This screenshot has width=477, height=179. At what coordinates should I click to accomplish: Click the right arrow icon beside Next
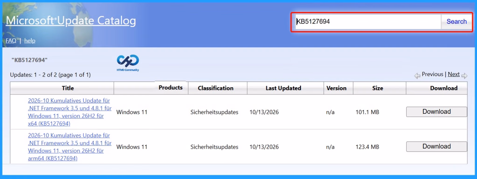coord(464,76)
